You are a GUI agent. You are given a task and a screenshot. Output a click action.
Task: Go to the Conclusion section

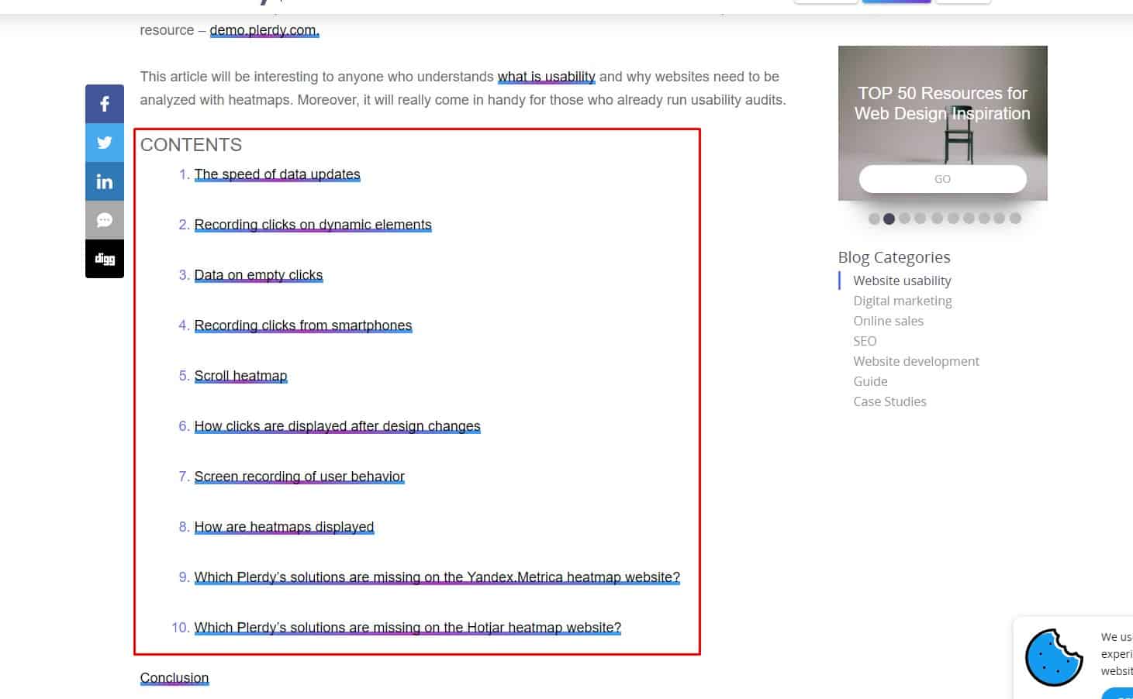click(174, 677)
